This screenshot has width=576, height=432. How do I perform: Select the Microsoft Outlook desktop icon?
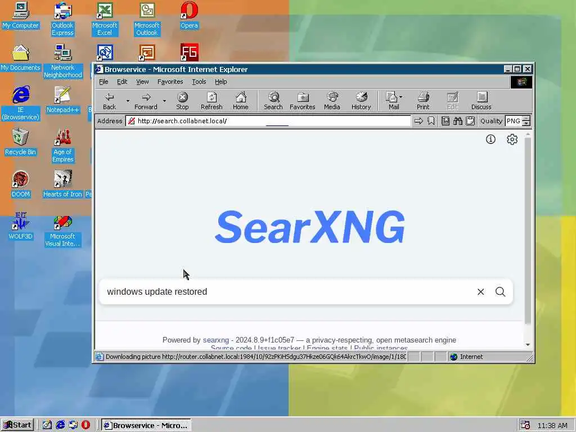(x=147, y=19)
